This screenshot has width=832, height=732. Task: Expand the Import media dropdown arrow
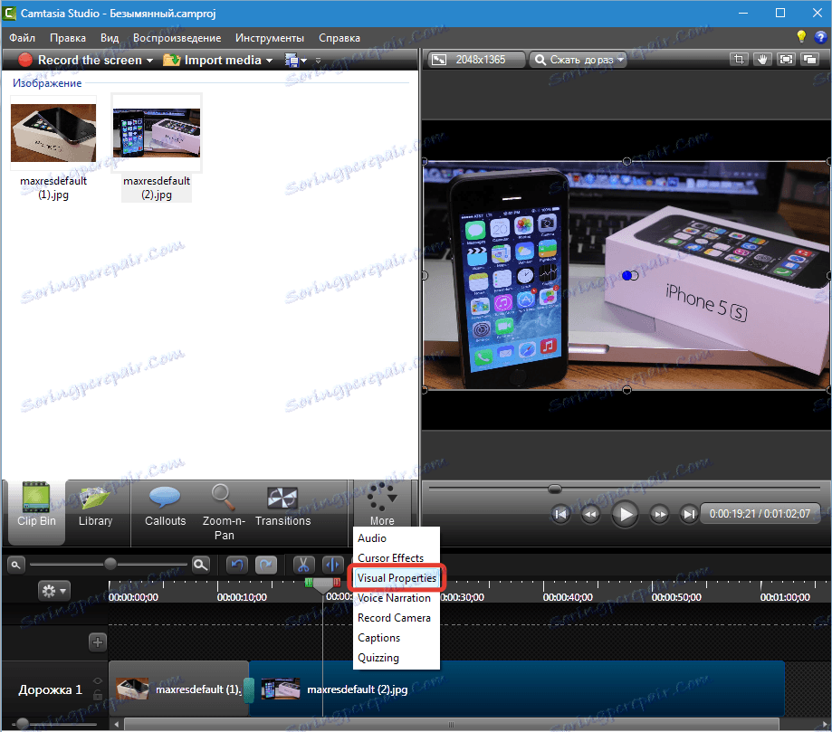[270, 61]
